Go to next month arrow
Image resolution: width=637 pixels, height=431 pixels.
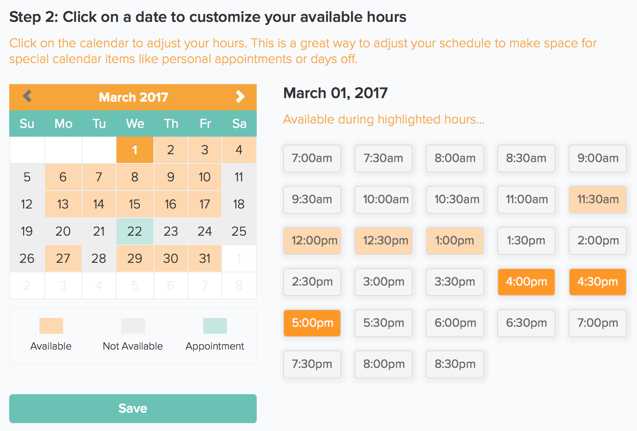coord(240,96)
